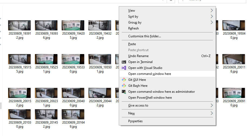
Task: Select thumbnail 20230609_193912.jpg
Action: click(19, 25)
